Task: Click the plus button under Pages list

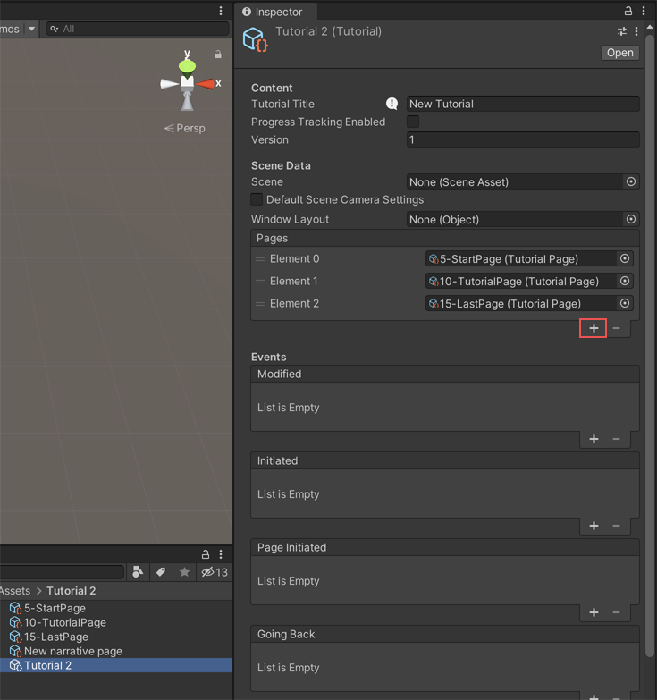Action: click(x=594, y=328)
